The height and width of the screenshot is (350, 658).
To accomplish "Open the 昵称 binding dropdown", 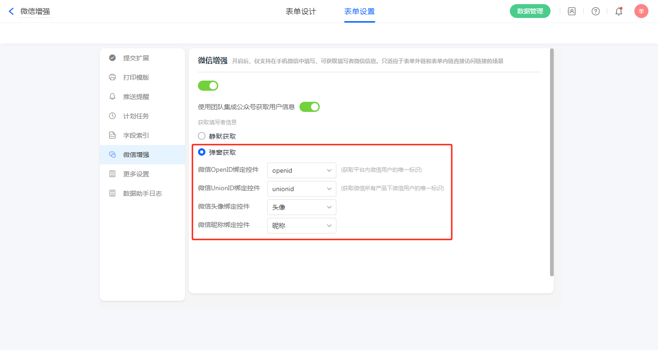I will pyautogui.click(x=301, y=226).
